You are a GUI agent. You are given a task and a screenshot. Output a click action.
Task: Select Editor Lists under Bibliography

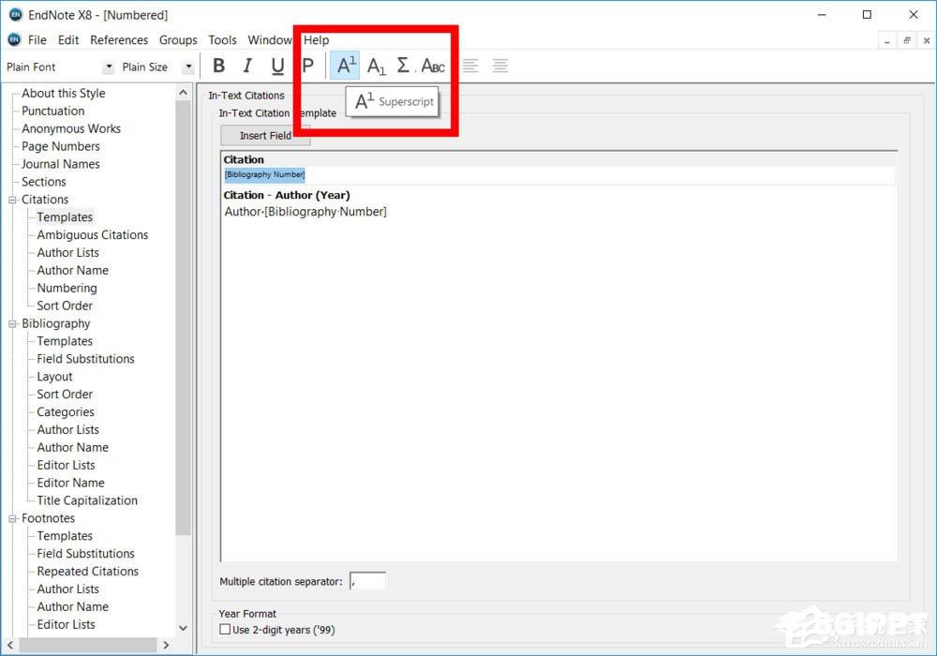(x=66, y=466)
